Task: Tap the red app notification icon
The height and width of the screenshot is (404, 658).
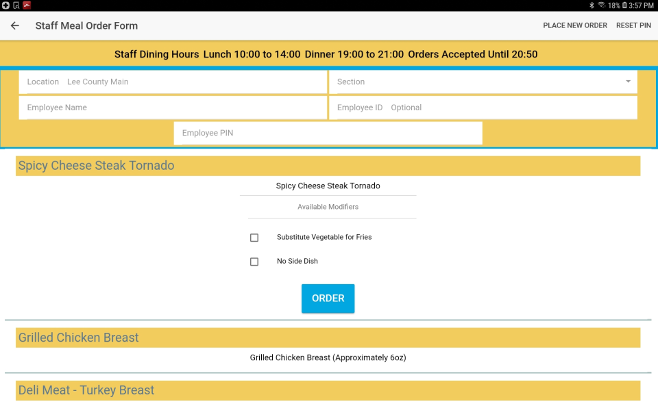Action: [x=28, y=5]
